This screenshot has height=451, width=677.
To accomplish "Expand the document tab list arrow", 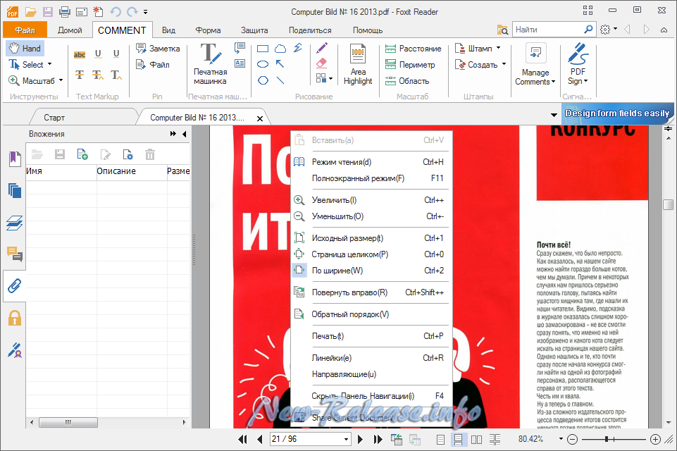I will click(x=554, y=115).
